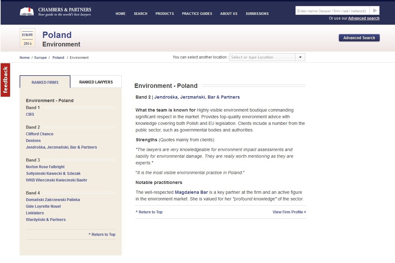
Task: Click the Notable practitioners heading
Action: tap(159, 182)
